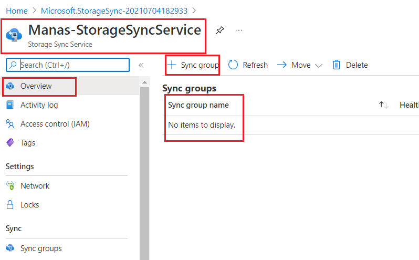Click the Refresh icon in toolbar

pyautogui.click(x=234, y=65)
